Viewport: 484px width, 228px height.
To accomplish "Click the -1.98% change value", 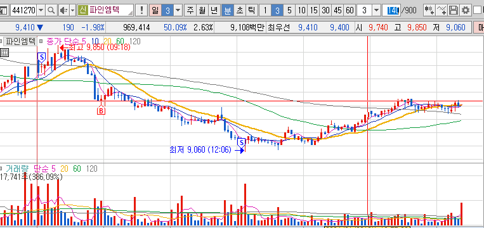I will (93, 28).
